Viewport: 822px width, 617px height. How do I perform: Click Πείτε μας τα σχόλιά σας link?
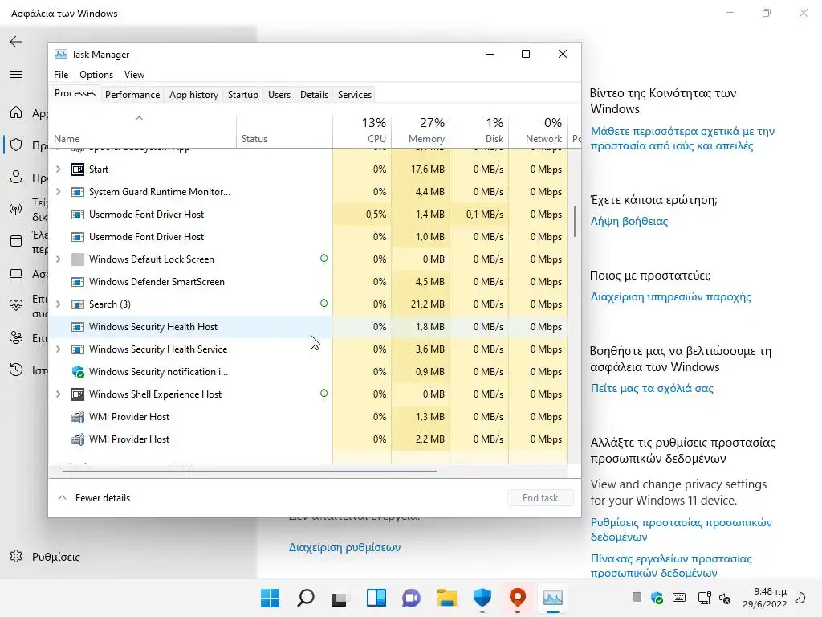pyautogui.click(x=652, y=388)
